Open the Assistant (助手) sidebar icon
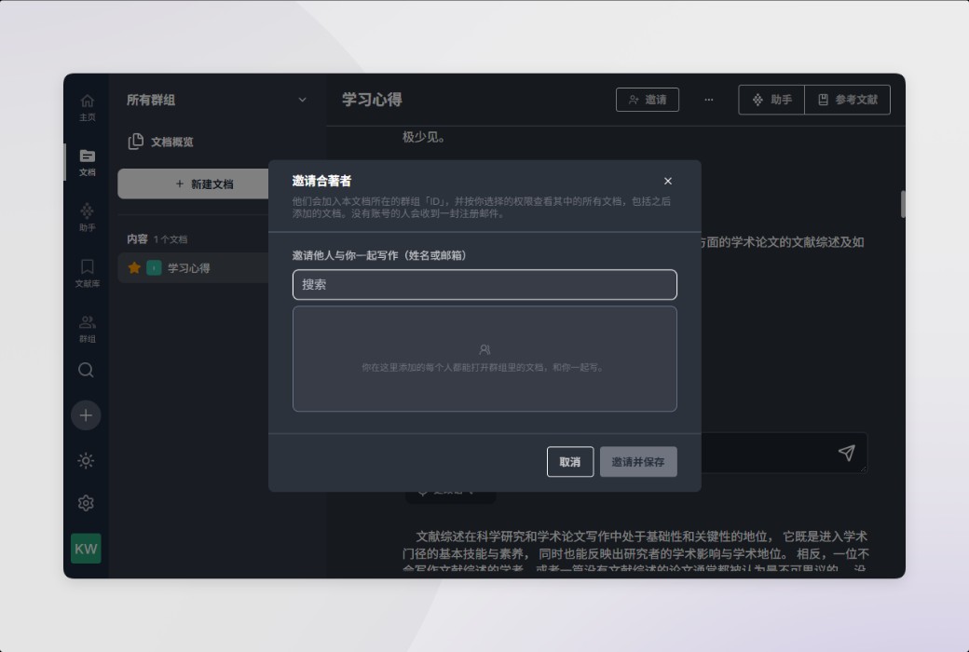This screenshot has height=652, width=969. click(88, 218)
